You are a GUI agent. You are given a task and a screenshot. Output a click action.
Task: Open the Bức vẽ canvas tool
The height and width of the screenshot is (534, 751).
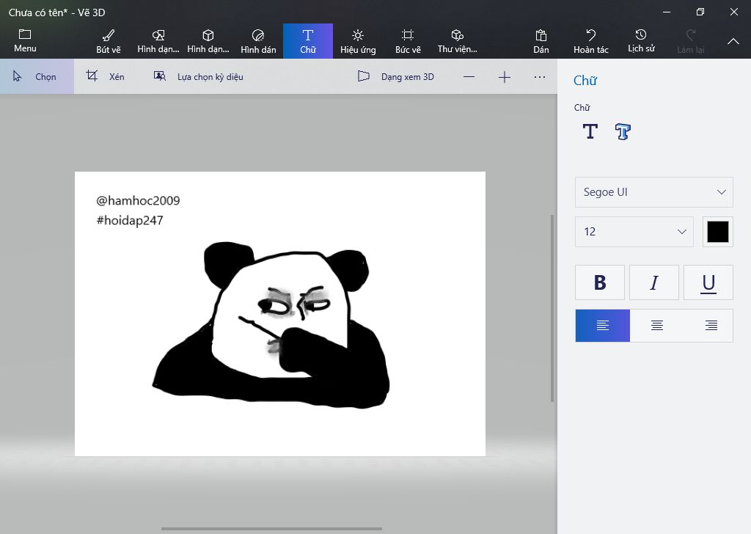408,40
